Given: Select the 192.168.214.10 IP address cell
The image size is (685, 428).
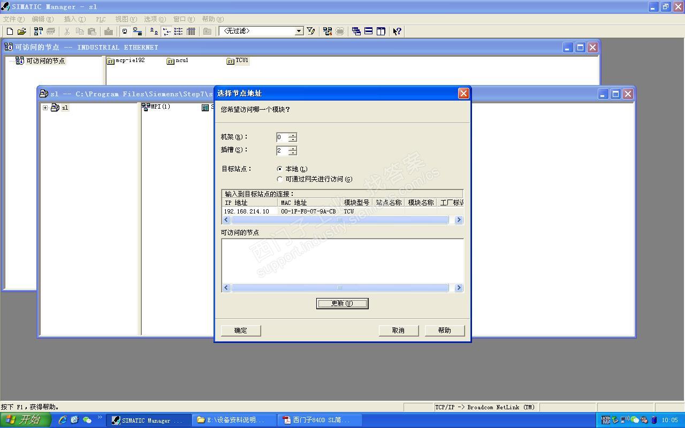Looking at the screenshot, I should 249,211.
